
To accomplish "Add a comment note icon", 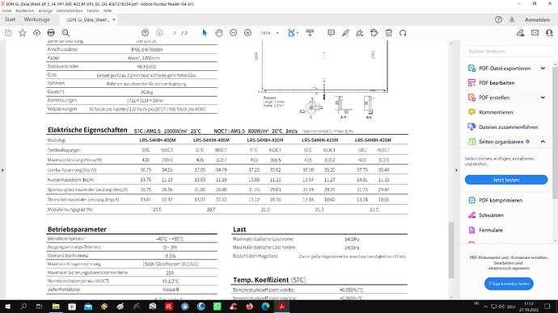I will [x=331, y=33].
